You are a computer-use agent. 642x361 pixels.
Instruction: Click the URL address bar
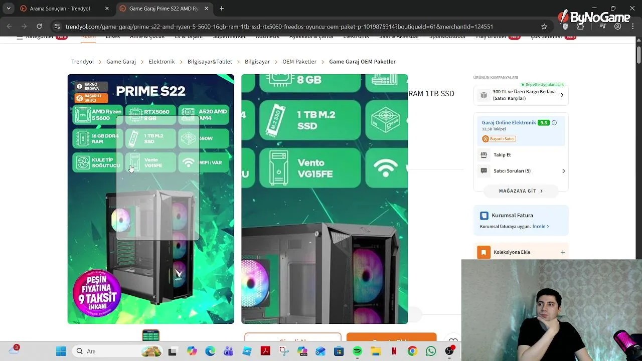click(x=279, y=26)
